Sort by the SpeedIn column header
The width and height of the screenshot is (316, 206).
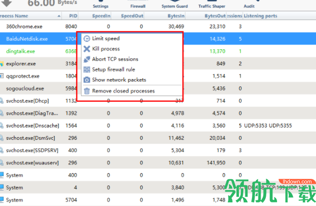[x=95, y=16]
